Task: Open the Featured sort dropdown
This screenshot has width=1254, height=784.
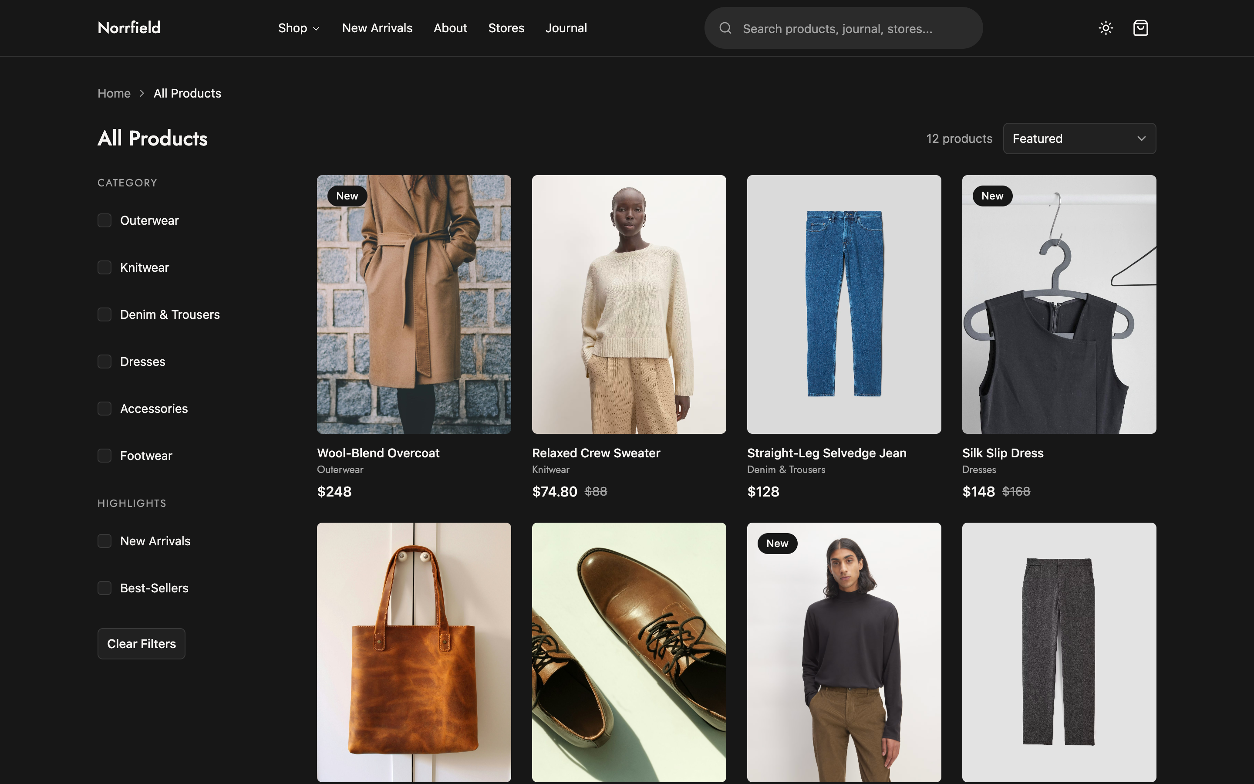Action: click(1079, 139)
